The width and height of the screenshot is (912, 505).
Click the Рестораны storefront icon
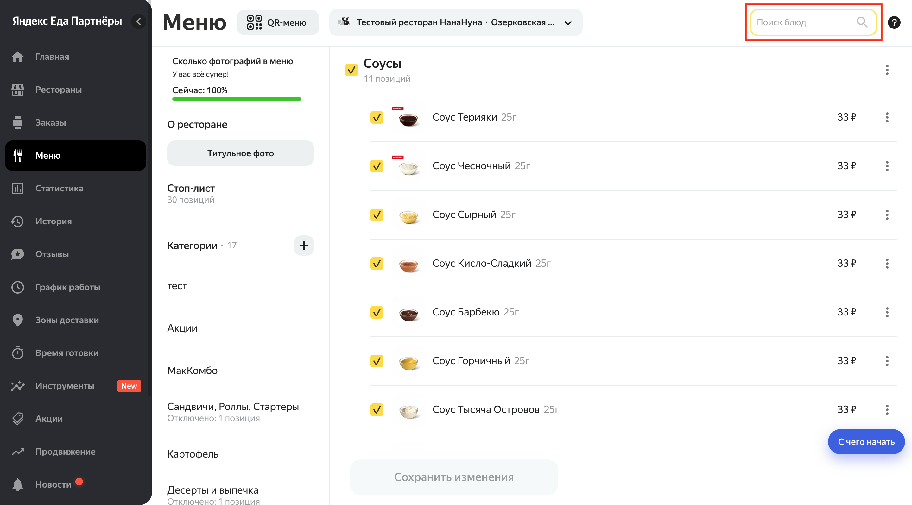pos(18,90)
